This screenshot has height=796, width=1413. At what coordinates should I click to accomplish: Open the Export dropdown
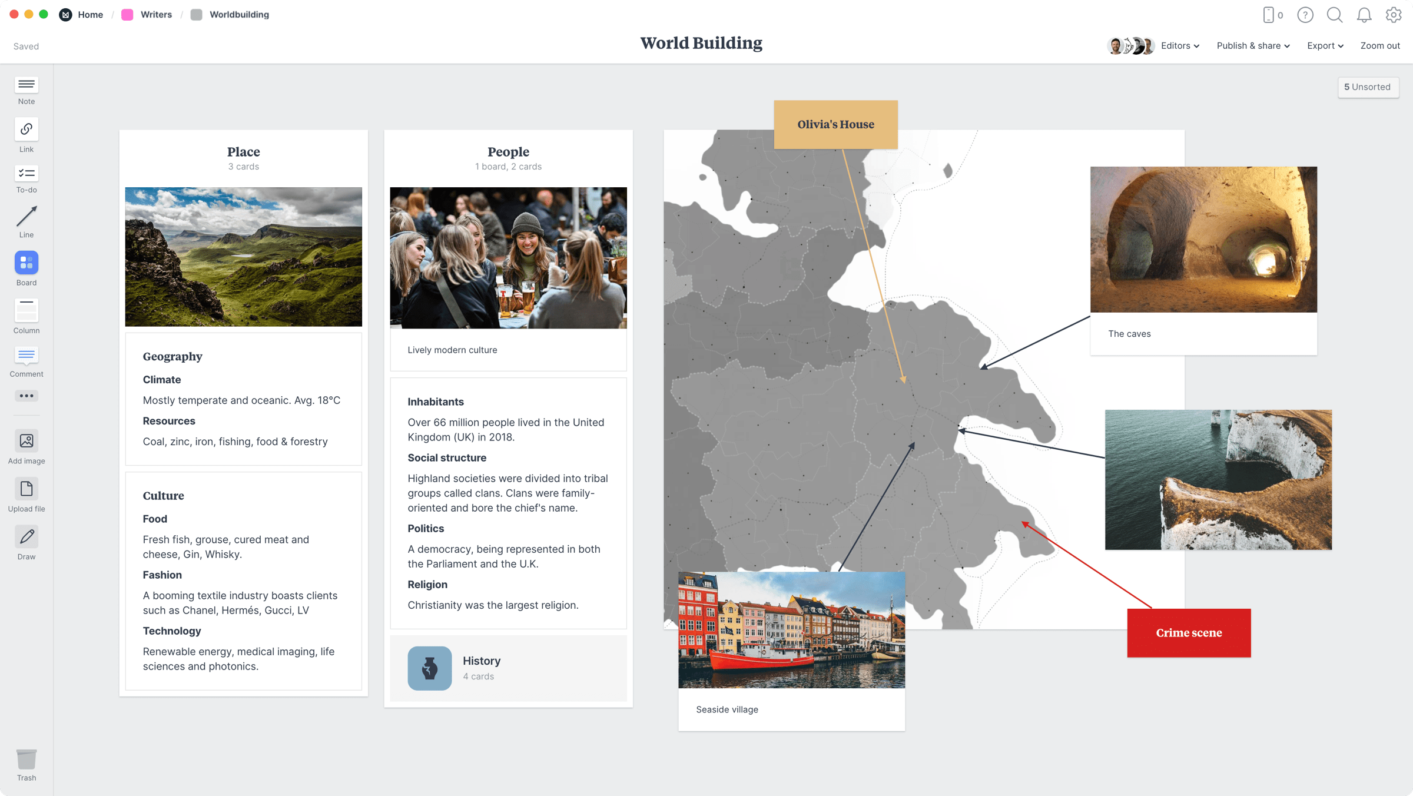[x=1325, y=46]
